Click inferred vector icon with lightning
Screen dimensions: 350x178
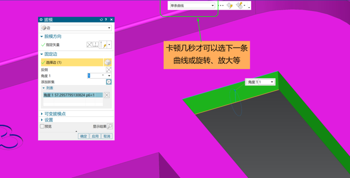tap(103, 45)
